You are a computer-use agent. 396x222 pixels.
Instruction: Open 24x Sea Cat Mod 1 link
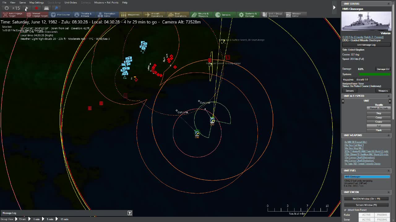coord(354,145)
